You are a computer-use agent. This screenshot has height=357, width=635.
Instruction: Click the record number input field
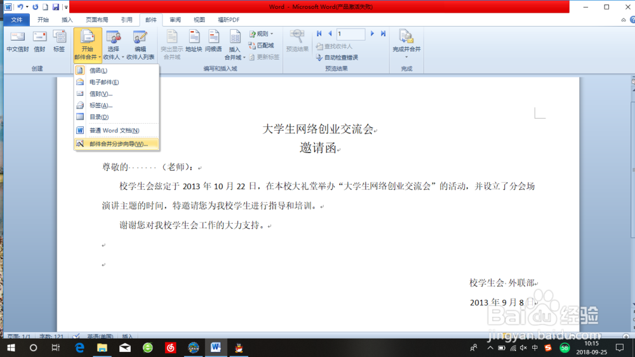[351, 34]
